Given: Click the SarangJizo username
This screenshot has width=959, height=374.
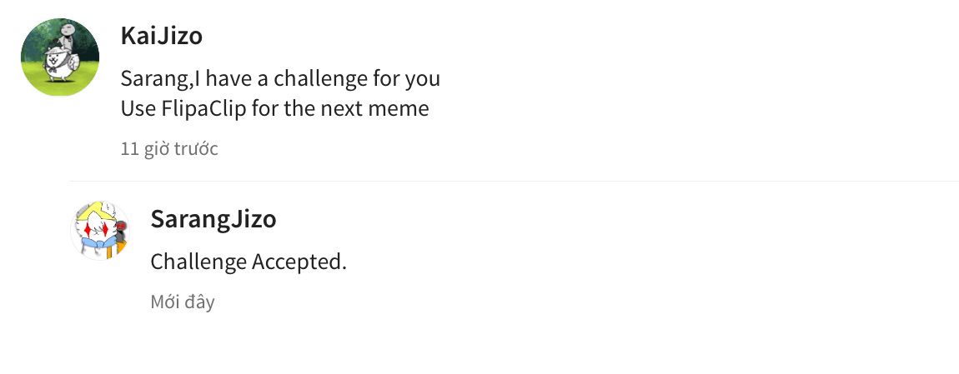Looking at the screenshot, I should coord(213,219).
